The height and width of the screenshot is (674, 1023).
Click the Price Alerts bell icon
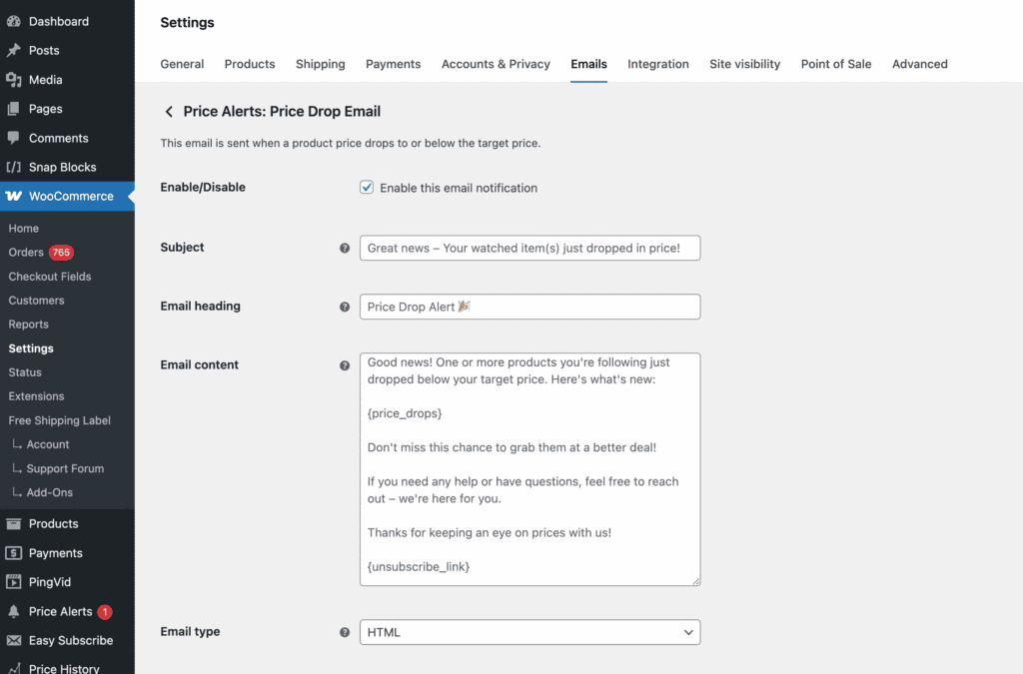(x=14, y=611)
